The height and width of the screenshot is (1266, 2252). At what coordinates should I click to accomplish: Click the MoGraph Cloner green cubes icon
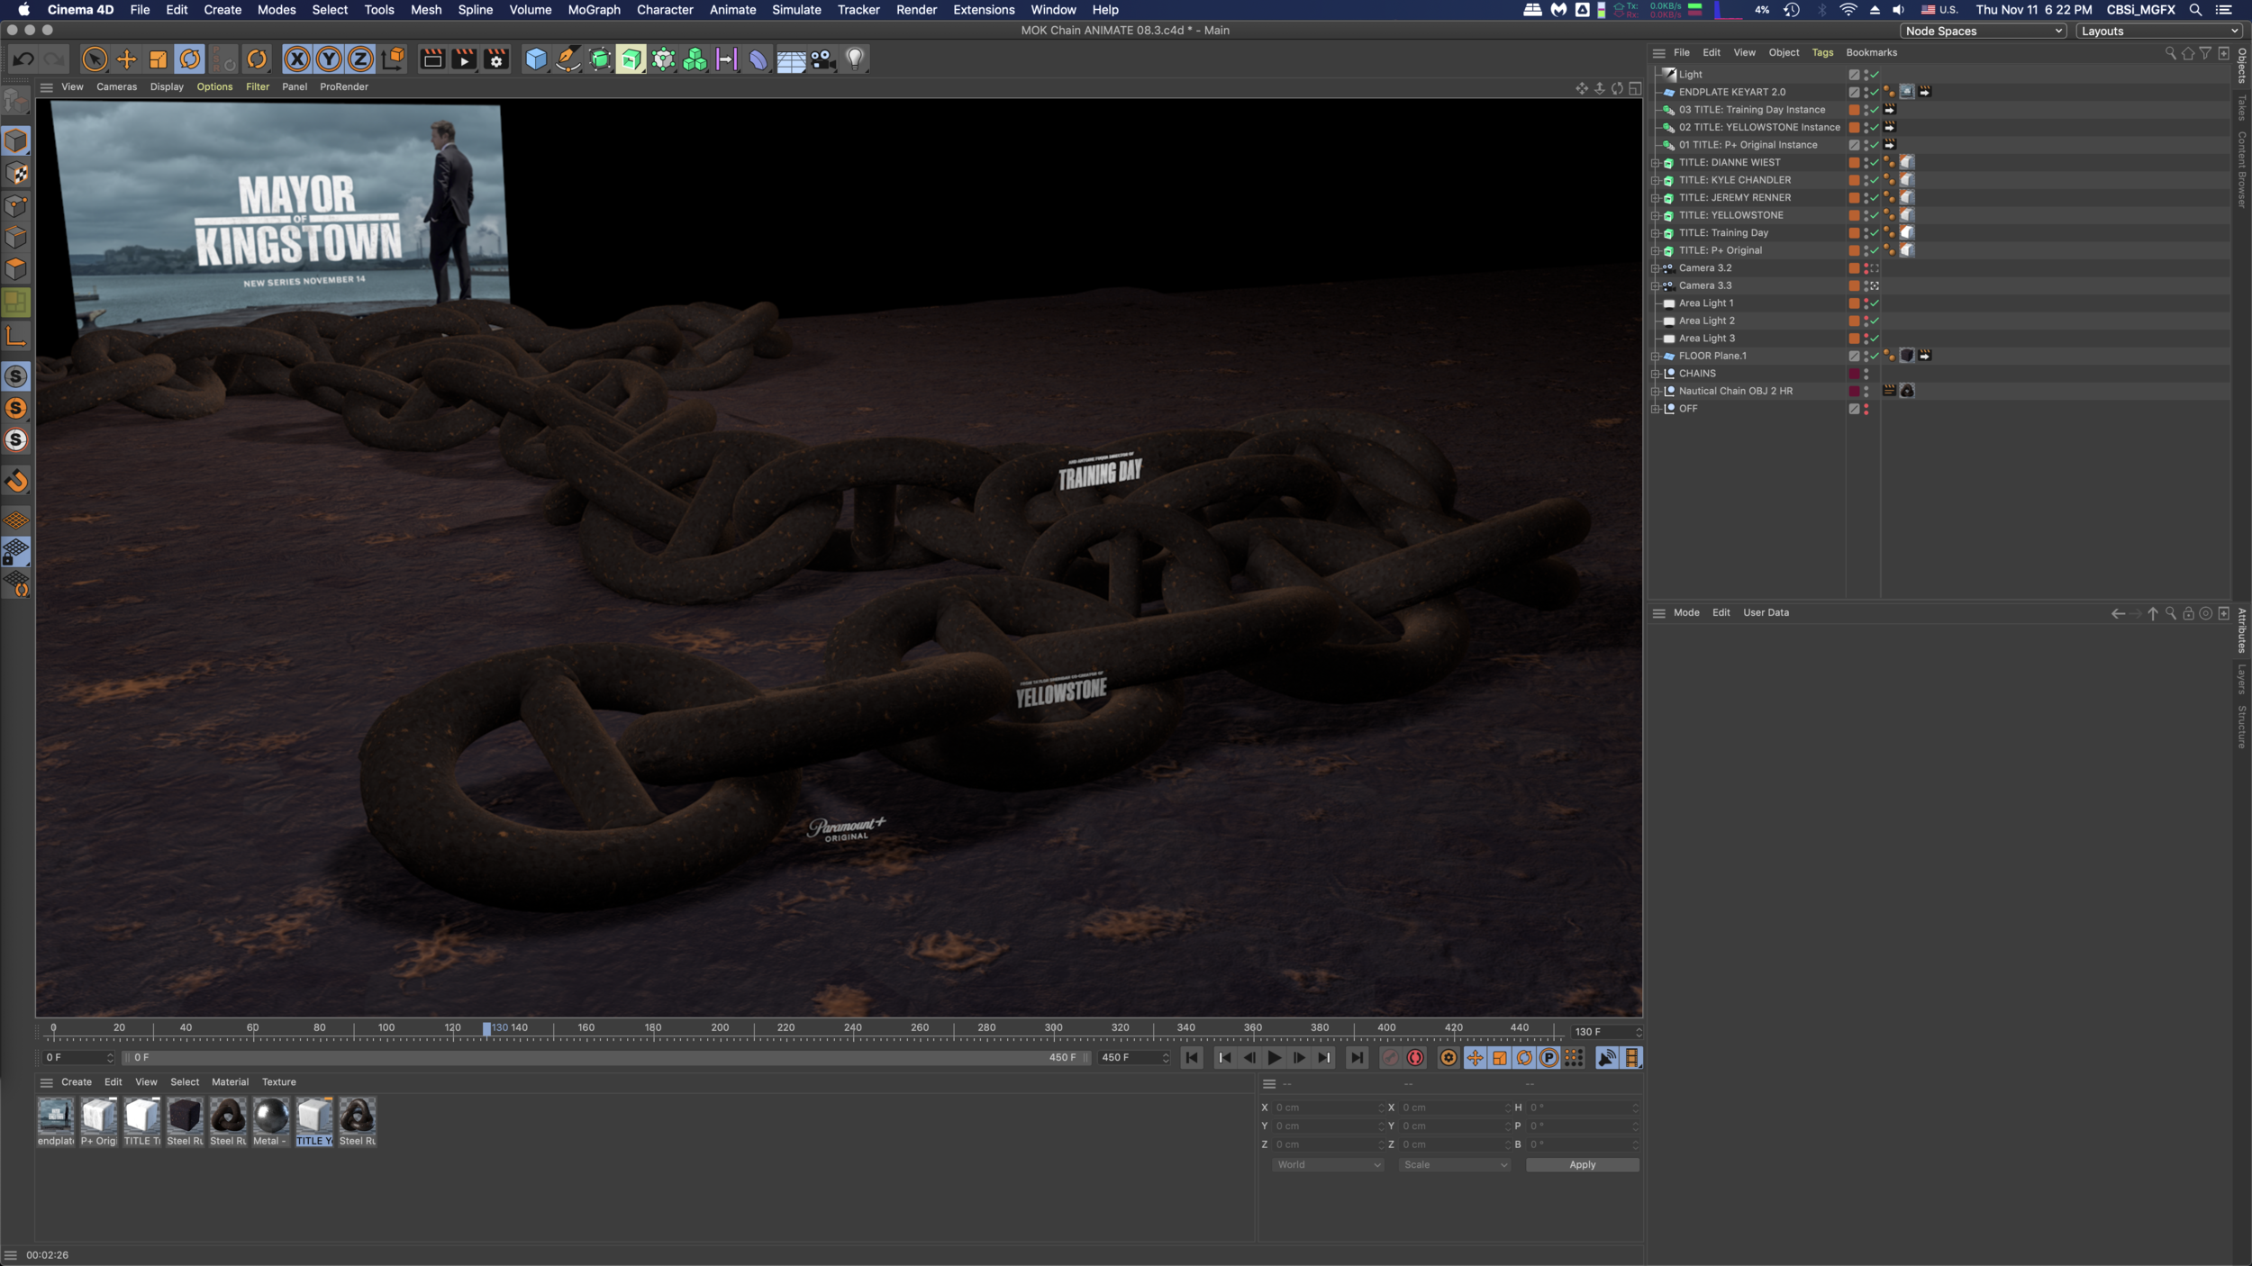click(695, 59)
